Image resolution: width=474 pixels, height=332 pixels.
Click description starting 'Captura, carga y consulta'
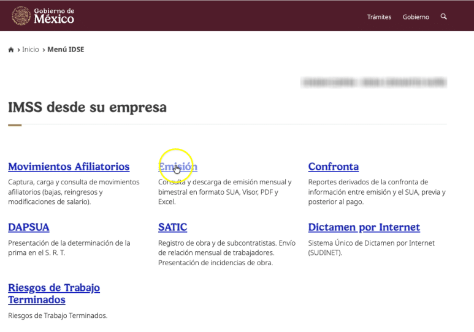pyautogui.click(x=74, y=192)
